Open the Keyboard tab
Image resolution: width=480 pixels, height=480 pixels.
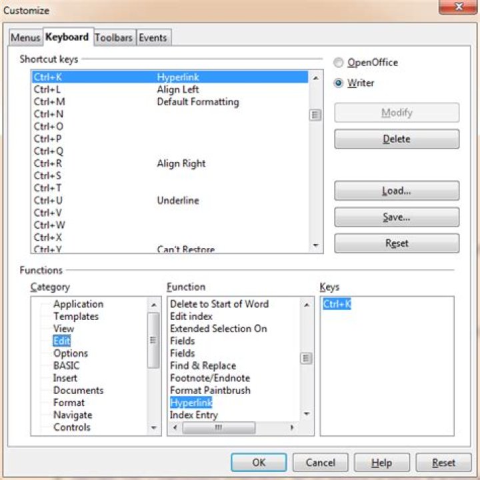[67, 37]
